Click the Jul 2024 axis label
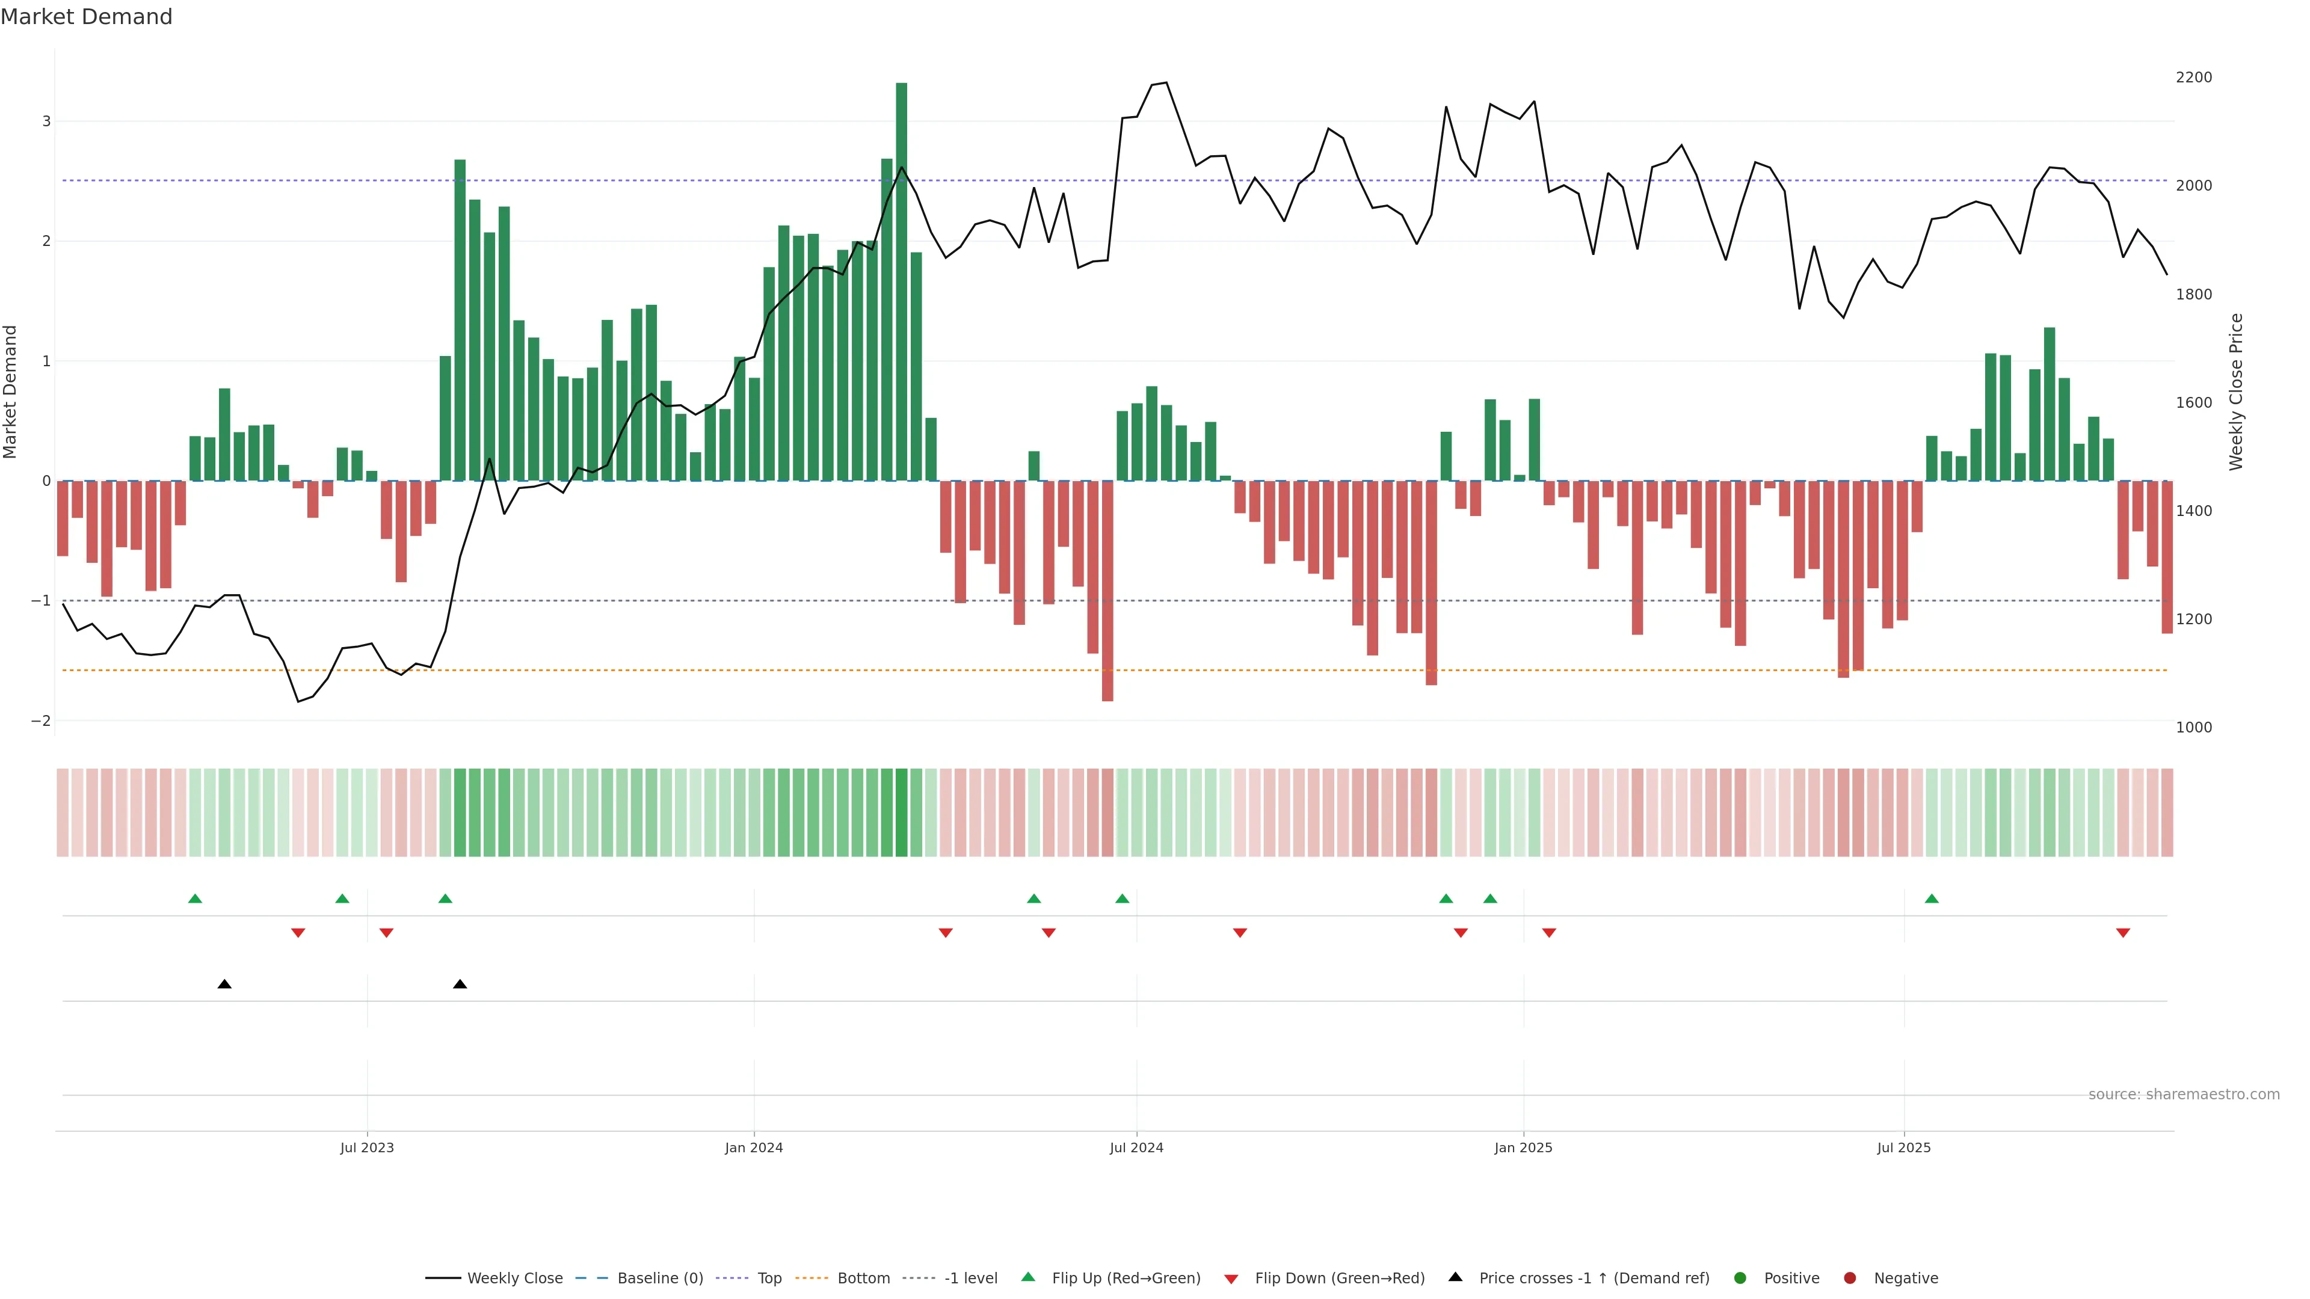The height and width of the screenshot is (1299, 2310). [1136, 1147]
